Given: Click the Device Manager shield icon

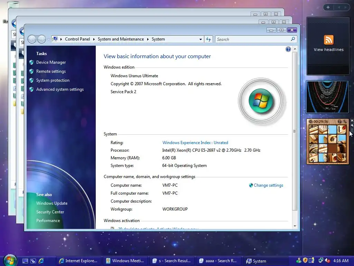Looking at the screenshot, I should tap(31, 62).
